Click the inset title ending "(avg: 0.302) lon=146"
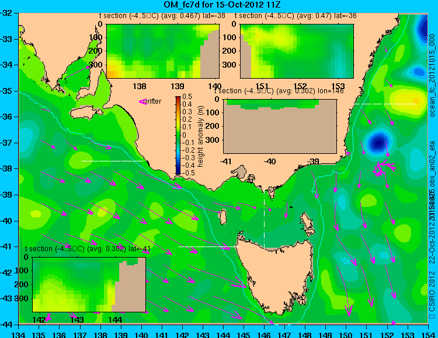438x338 pixels. point(279,91)
